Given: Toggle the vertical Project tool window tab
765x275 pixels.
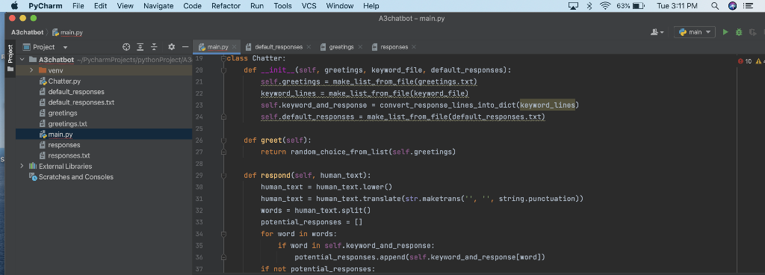Looking at the screenshot, I should pos(10,58).
